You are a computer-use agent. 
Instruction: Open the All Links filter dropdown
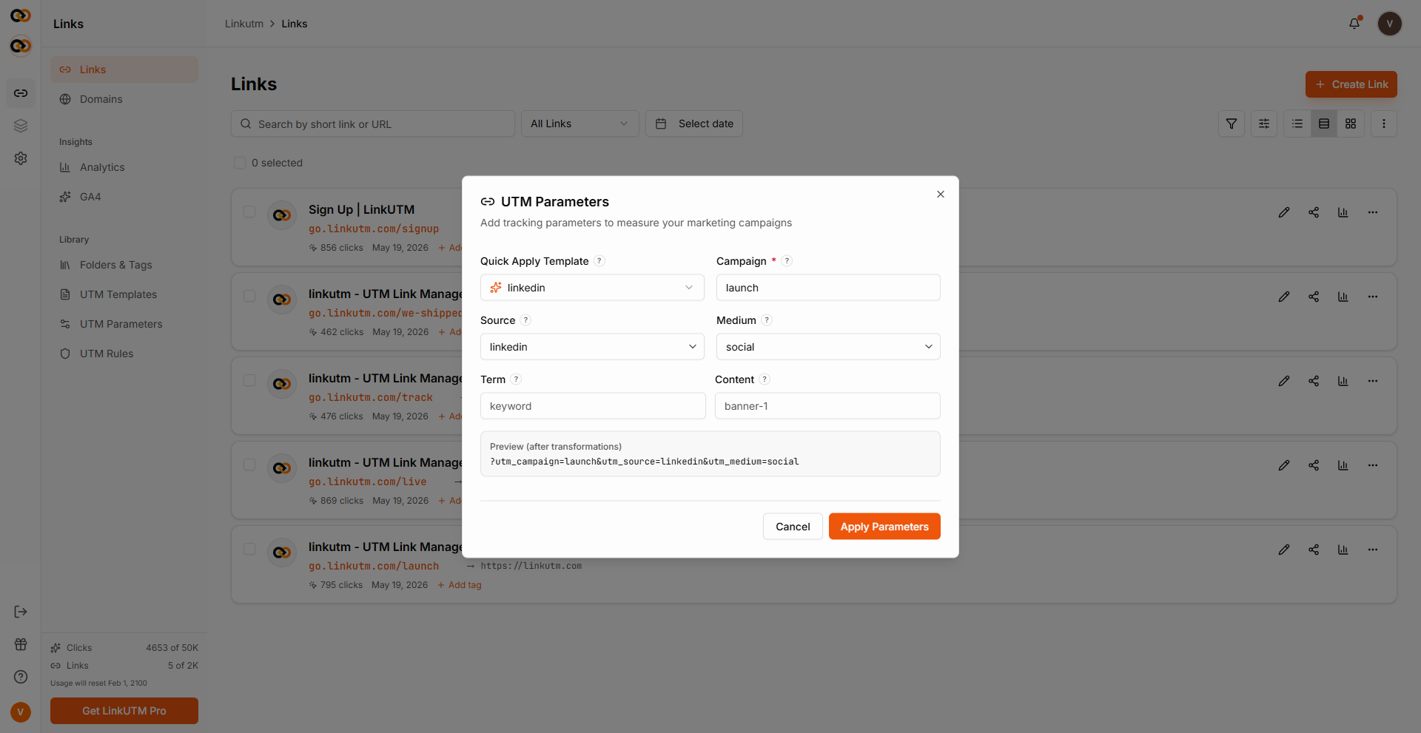click(580, 124)
